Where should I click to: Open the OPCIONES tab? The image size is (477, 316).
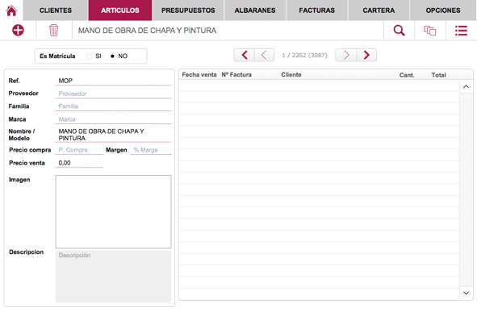(443, 10)
